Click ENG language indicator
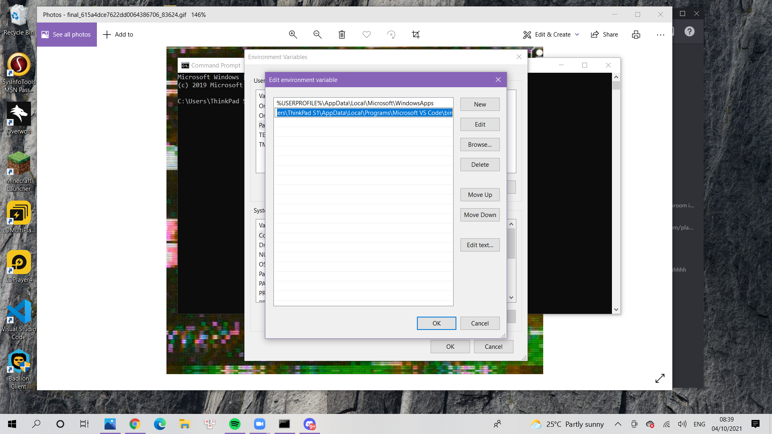The image size is (772, 434). pyautogui.click(x=699, y=424)
